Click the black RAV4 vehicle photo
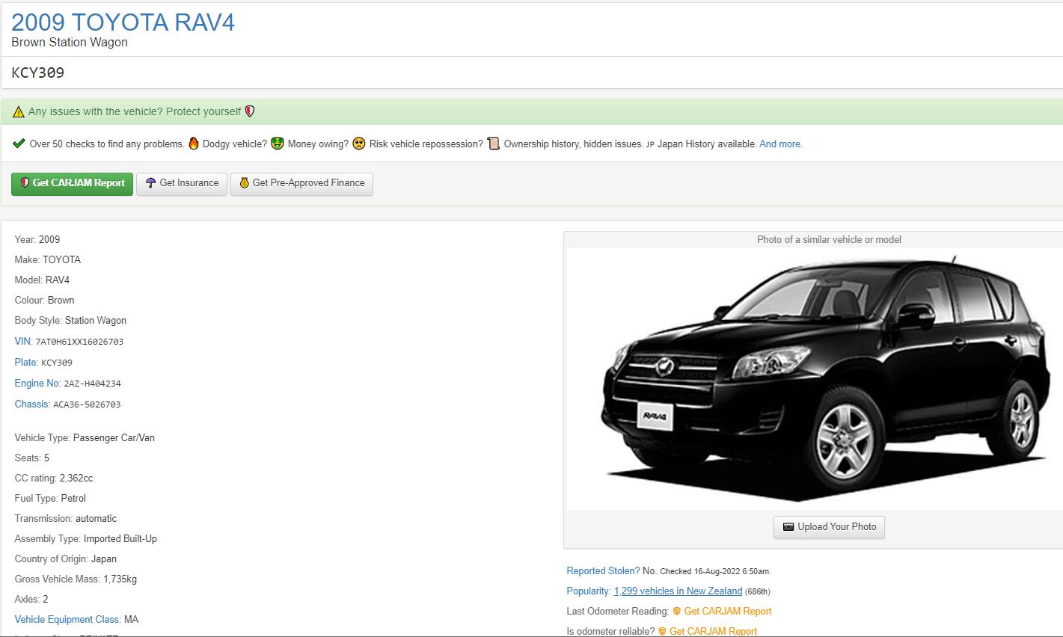Viewport: 1063px width, 637px height. (814, 378)
